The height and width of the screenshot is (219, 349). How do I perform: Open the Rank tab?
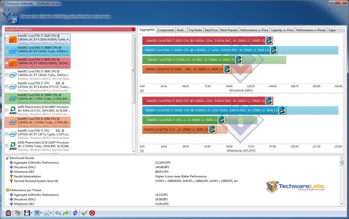(x=180, y=30)
